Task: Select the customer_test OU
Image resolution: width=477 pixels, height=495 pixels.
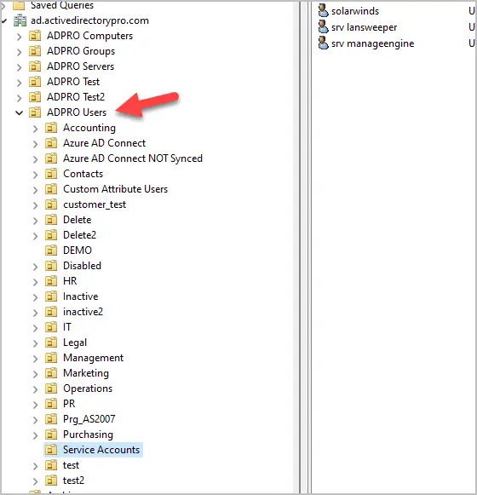Action: [x=95, y=204]
